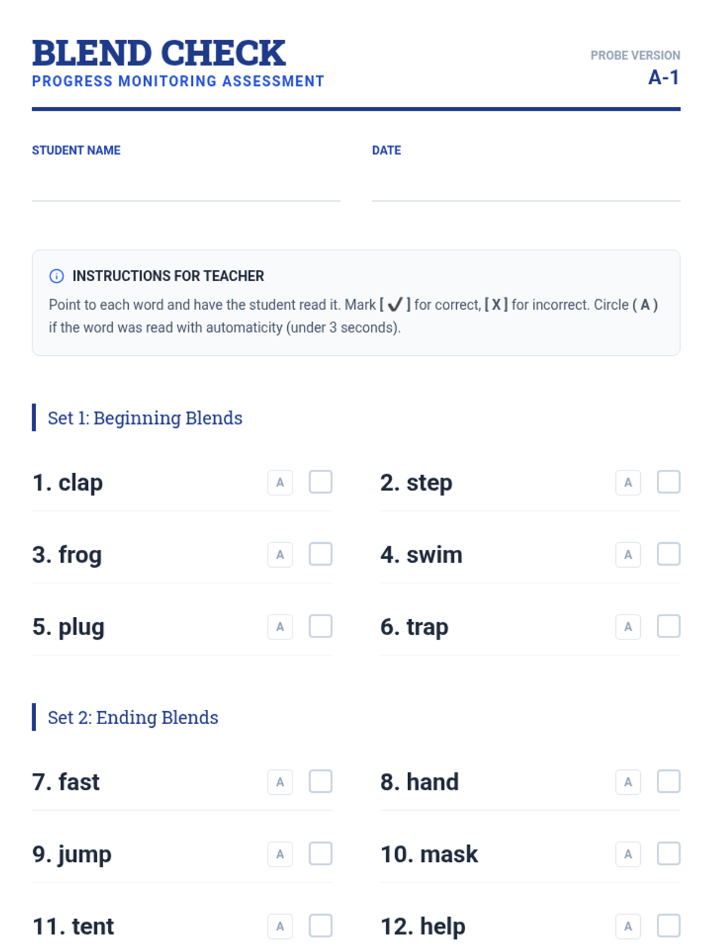Image resolution: width=712 pixels, height=949 pixels.
Task: Toggle the A marker for trap
Action: coord(628,627)
